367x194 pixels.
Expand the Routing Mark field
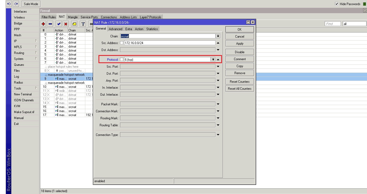pyautogui.click(x=218, y=118)
